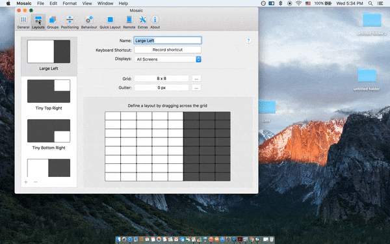
Task: Open Notification Center in menu bar
Action: 380,3
